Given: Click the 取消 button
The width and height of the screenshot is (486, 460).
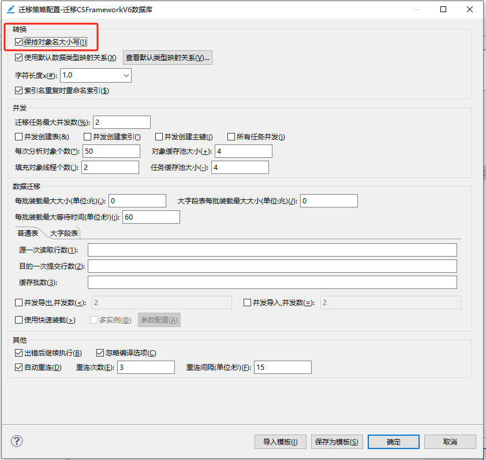Looking at the screenshot, I should coord(450,442).
